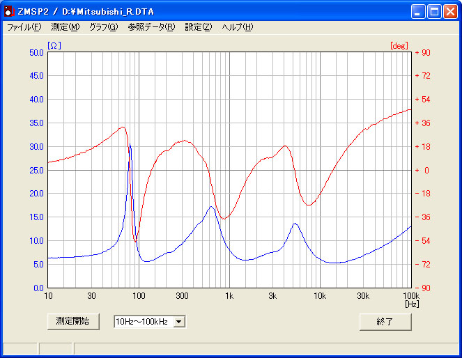462x358 pixels.
Task: Click the − 90 degree axis value
Action: click(422, 288)
